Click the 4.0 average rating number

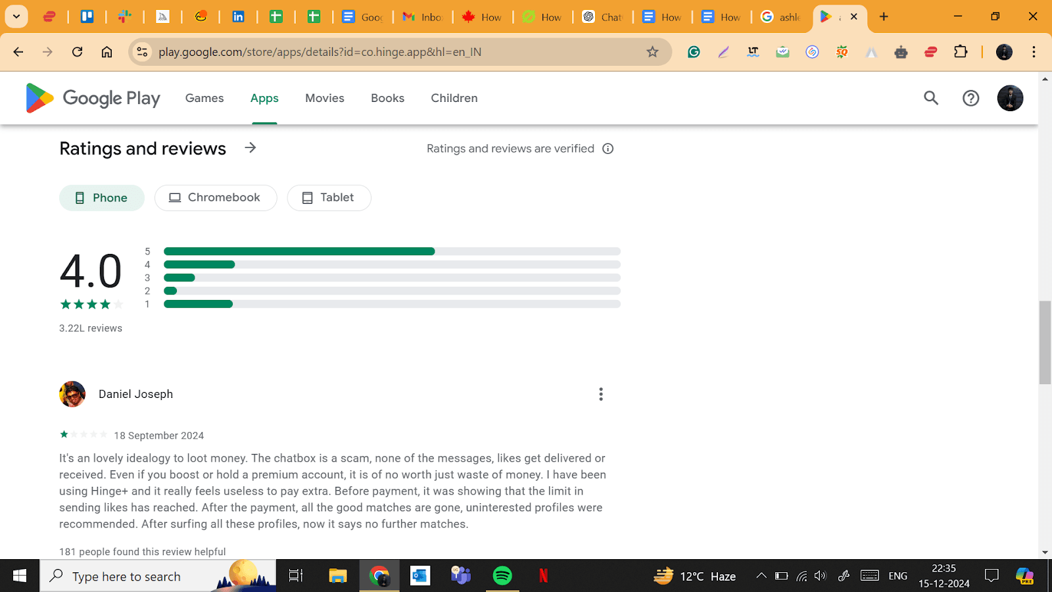(91, 270)
